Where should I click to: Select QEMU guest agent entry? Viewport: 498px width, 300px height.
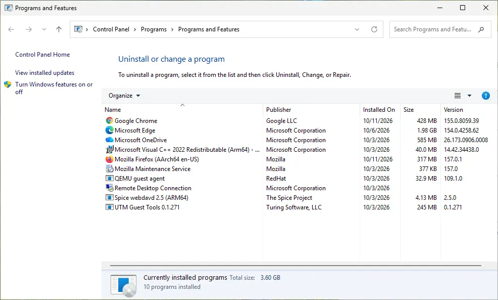coord(298,179)
